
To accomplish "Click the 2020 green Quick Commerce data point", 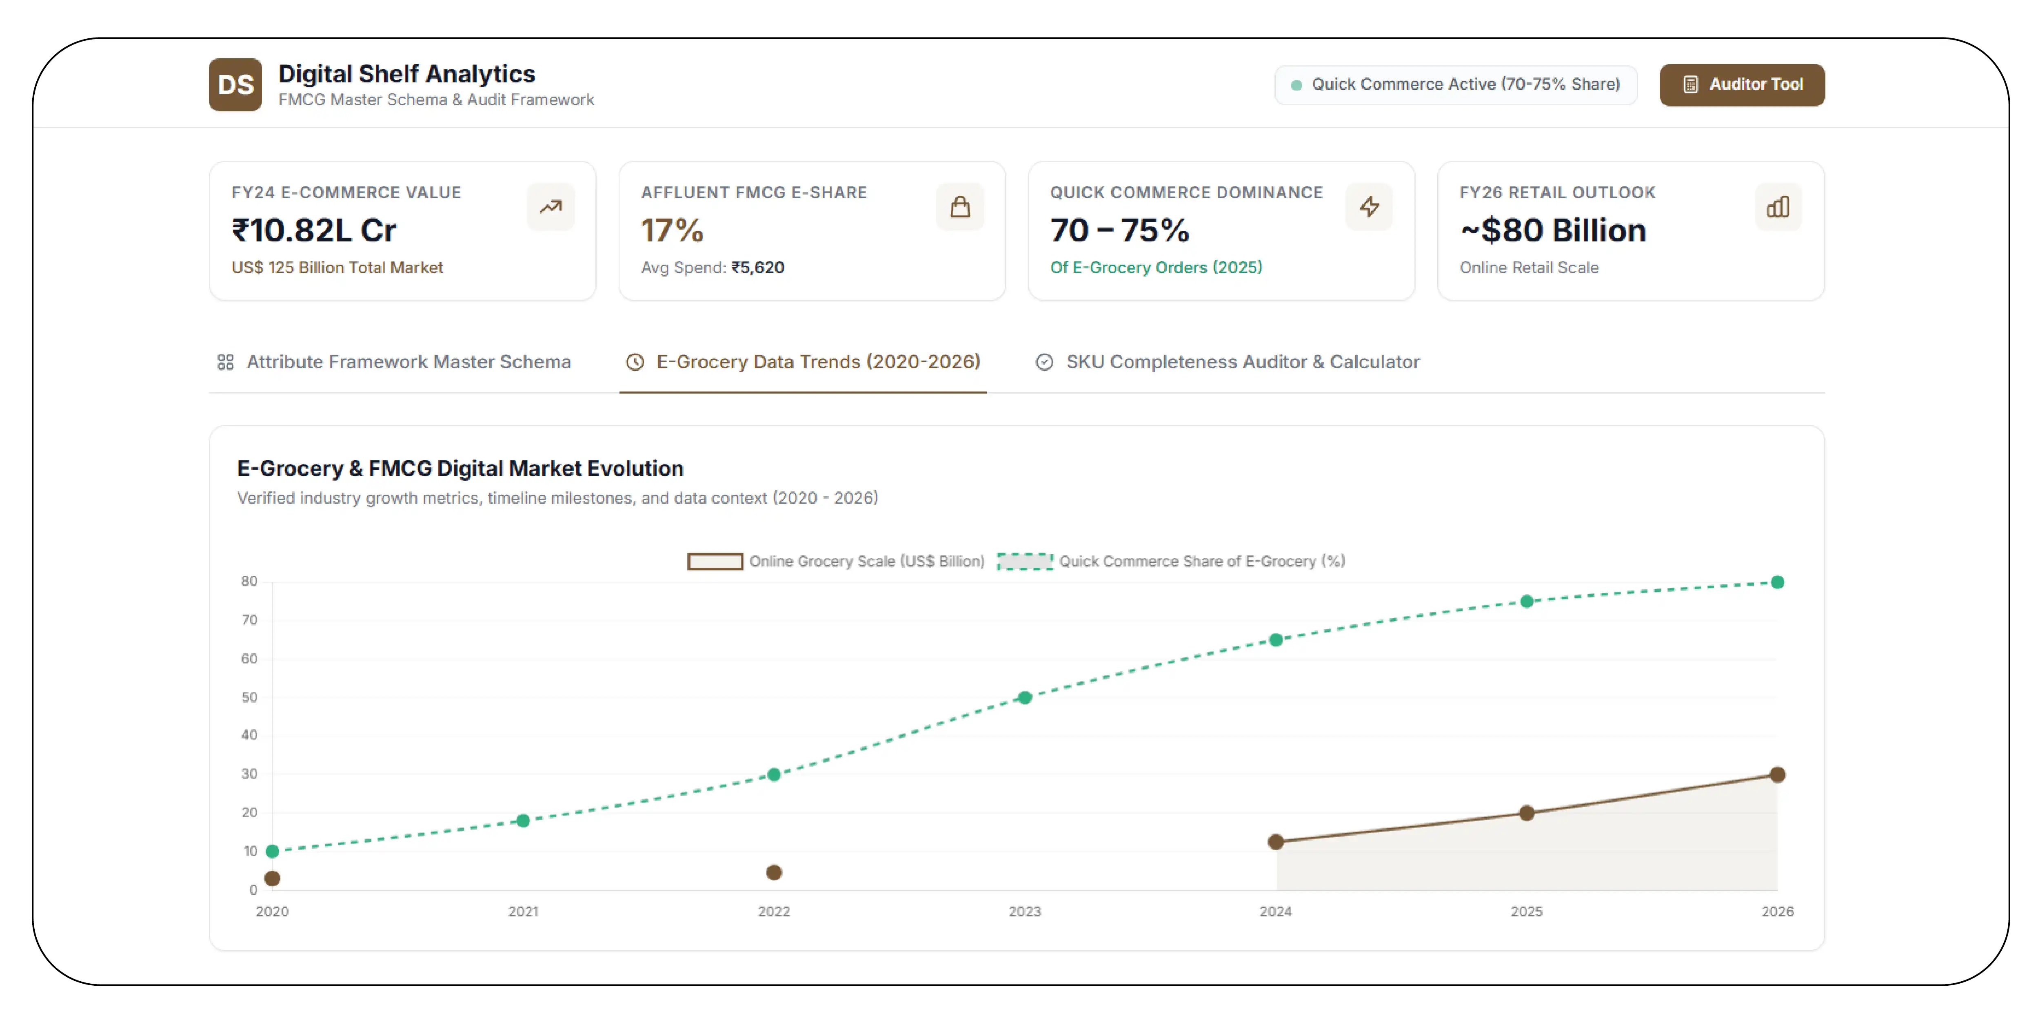I will click(272, 851).
